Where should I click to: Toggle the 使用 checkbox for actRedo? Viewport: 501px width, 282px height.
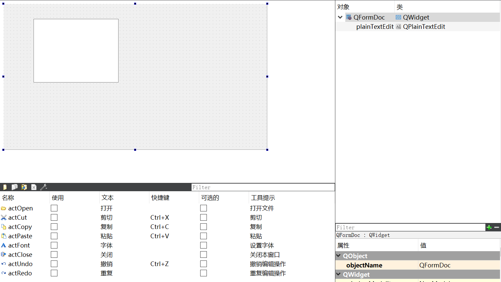(x=54, y=273)
